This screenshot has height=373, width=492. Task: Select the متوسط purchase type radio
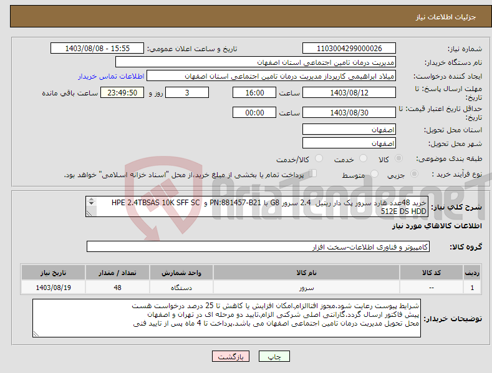374,173
